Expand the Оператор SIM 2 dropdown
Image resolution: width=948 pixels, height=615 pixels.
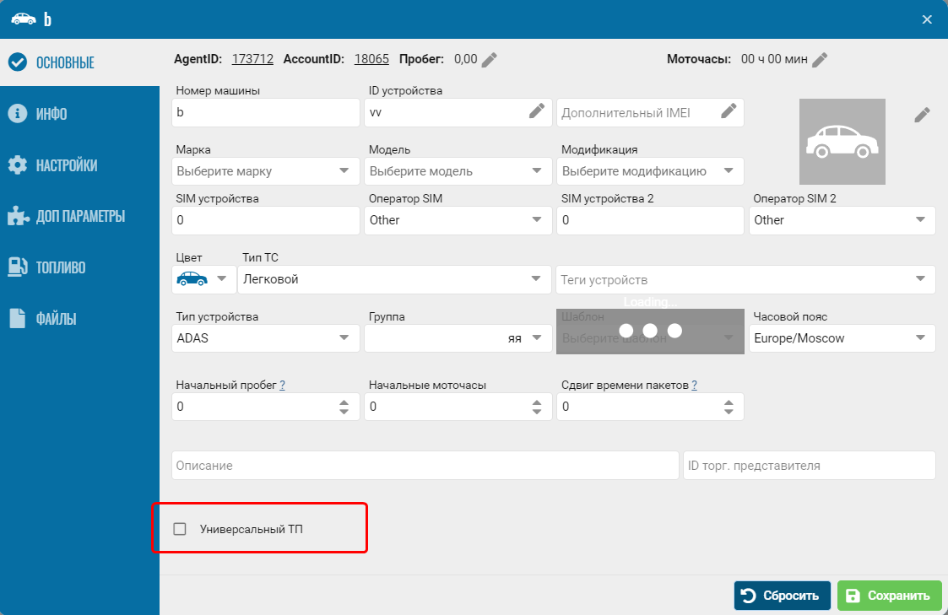(842, 220)
